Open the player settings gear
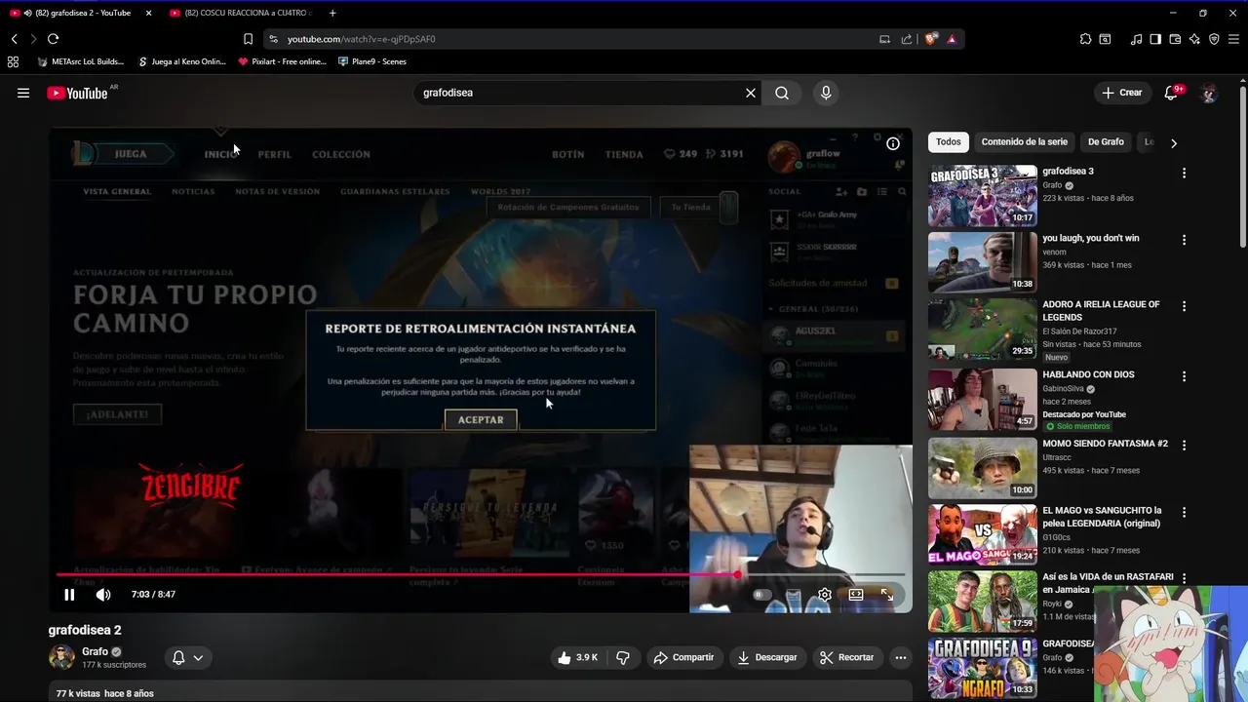Viewport: 1248px width, 702px height. 825,595
